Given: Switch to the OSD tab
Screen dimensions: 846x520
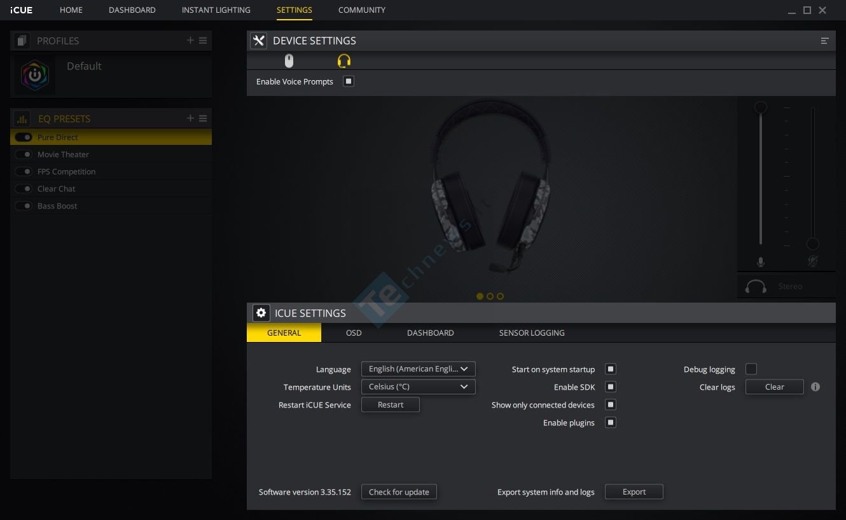Looking at the screenshot, I should [354, 333].
